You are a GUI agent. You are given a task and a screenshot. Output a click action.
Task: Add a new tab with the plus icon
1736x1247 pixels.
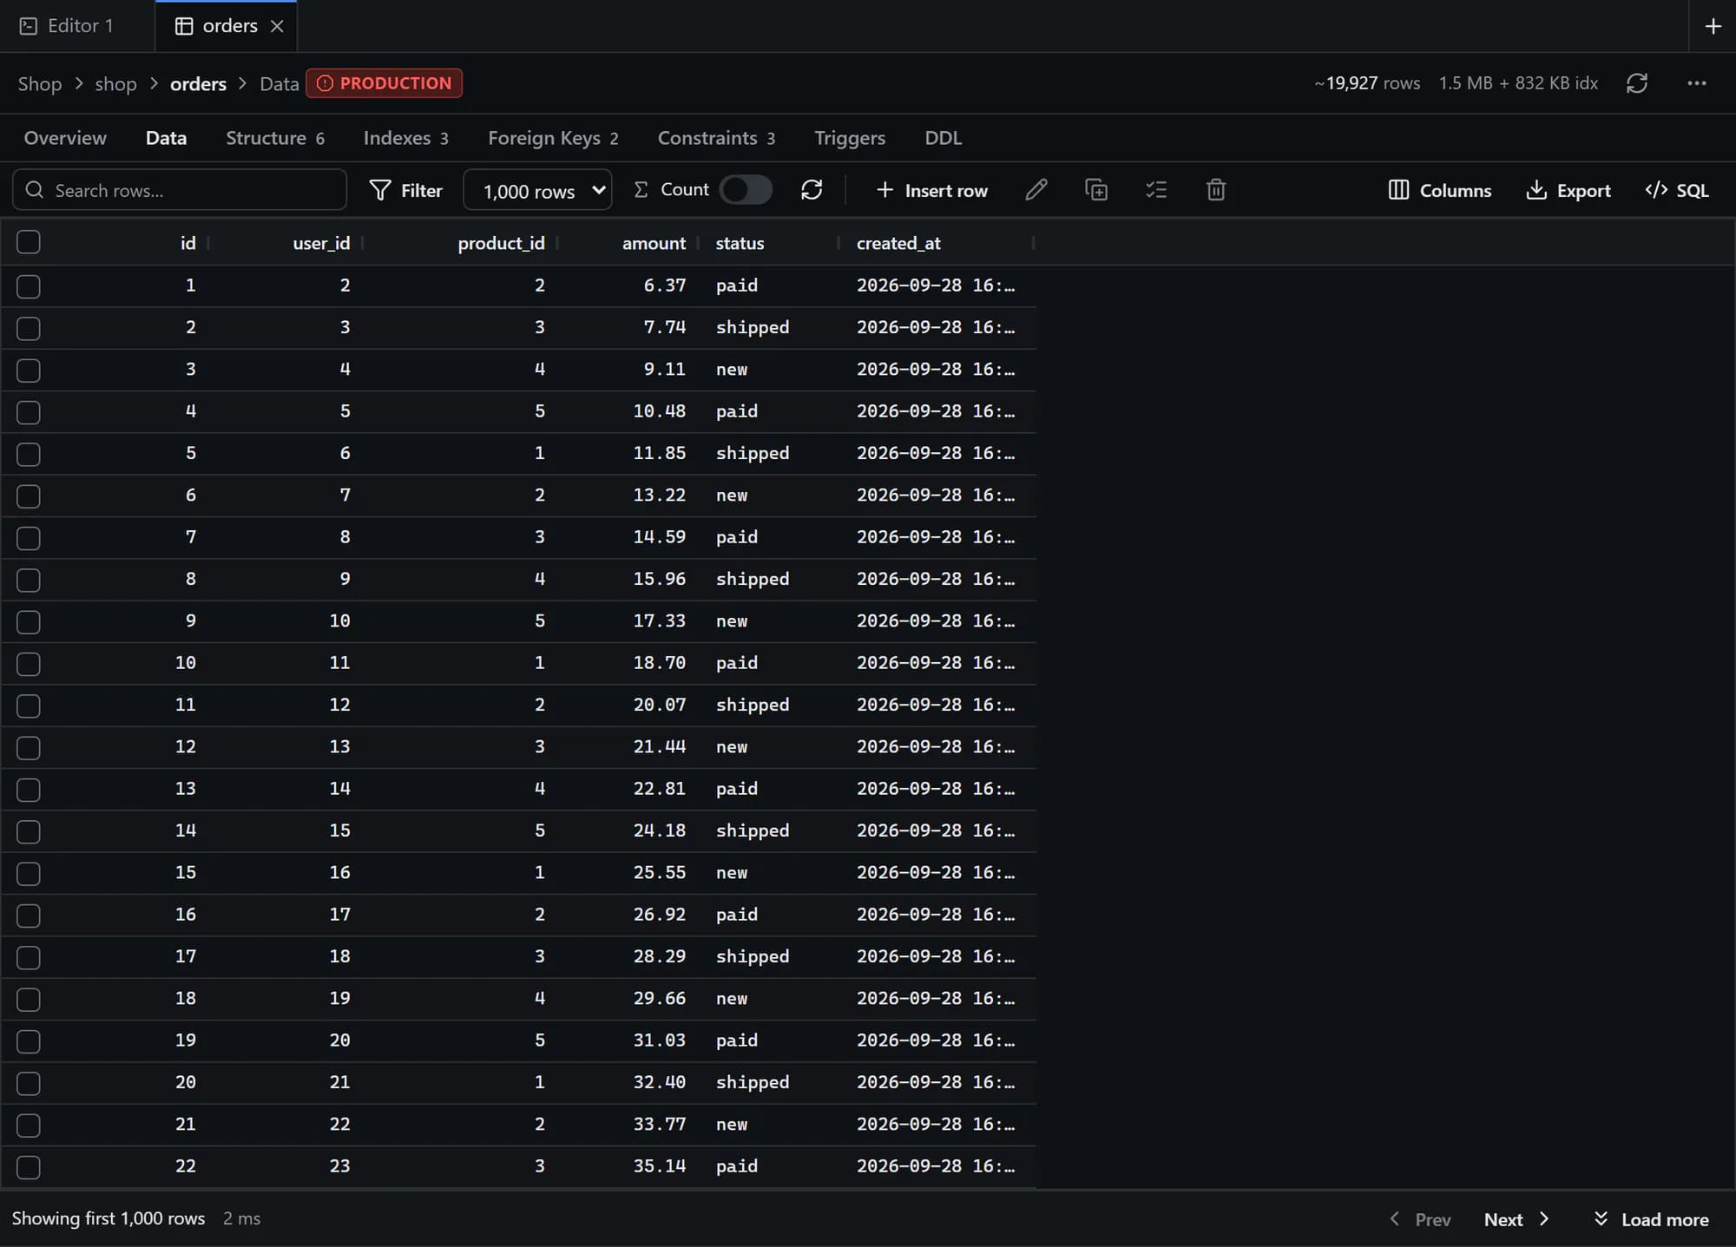(1713, 26)
